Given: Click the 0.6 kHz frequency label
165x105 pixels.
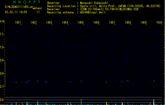Looking at the screenshot, I should pos(2,100).
